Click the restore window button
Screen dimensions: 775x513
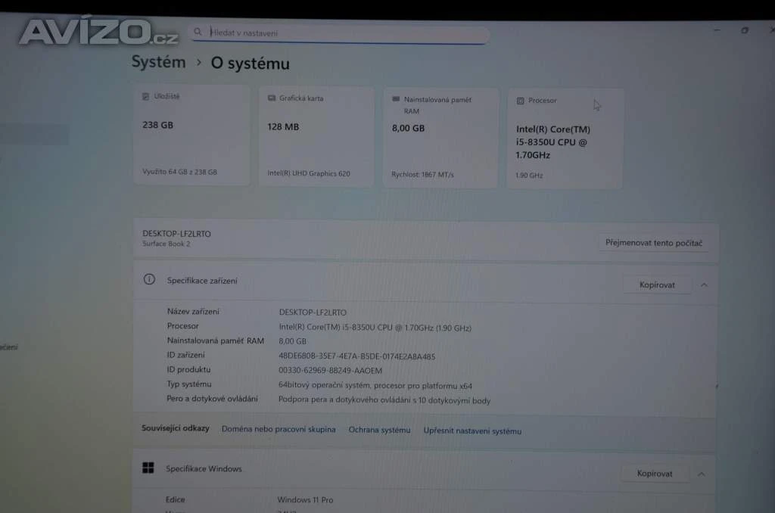745,30
